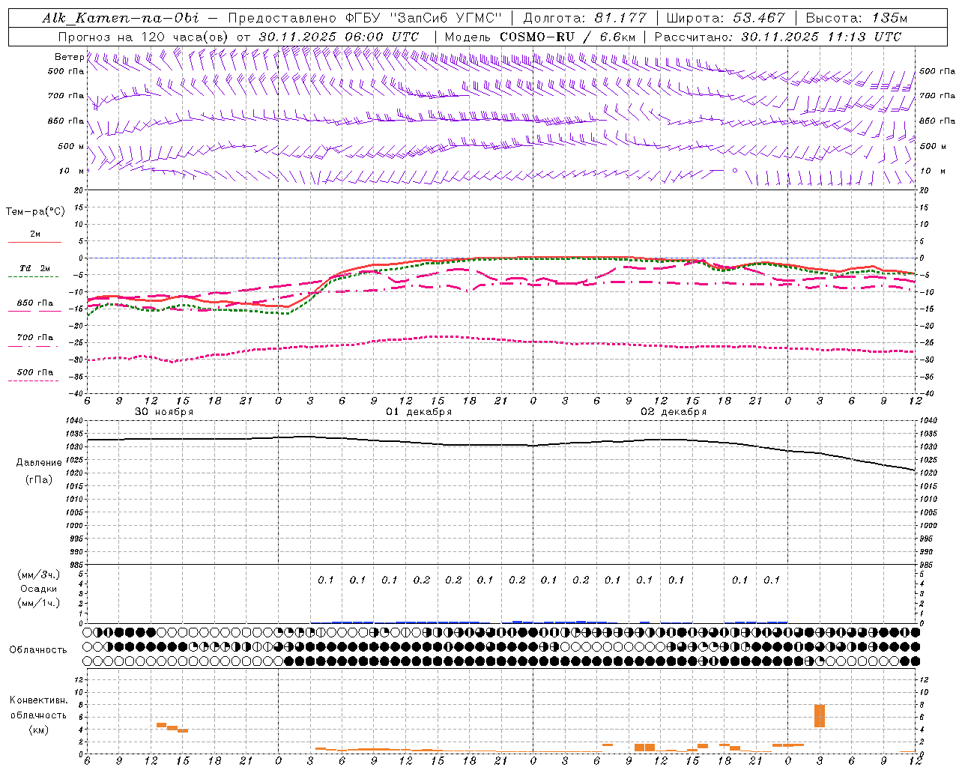
Task: Select the Тем-ра(°C) axis title
Action: [35, 211]
